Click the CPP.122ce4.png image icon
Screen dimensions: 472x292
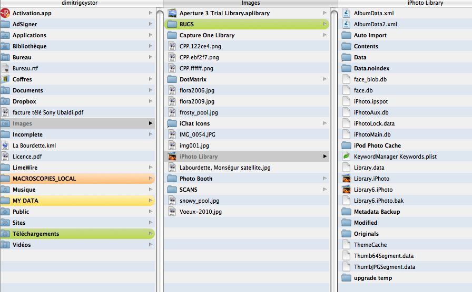point(172,46)
